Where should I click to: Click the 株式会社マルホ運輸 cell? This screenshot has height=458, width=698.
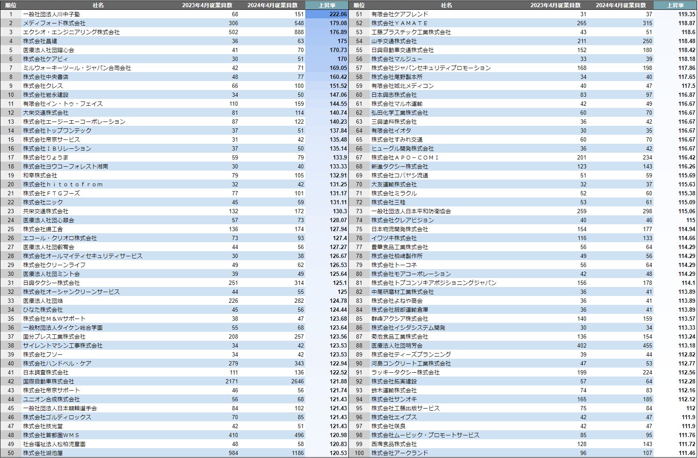397,104
